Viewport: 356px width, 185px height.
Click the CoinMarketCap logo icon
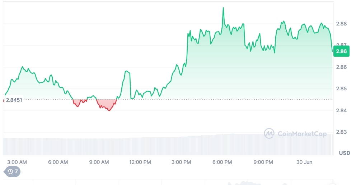click(x=269, y=134)
